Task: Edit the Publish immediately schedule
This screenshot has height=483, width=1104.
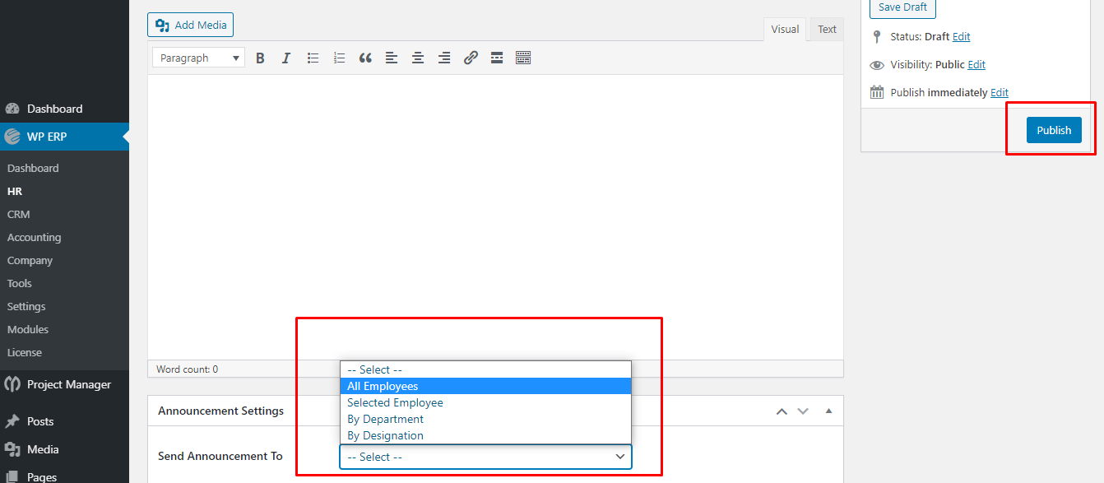Action: pos(999,91)
